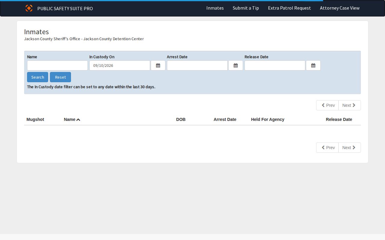
Task: Click the Arrest Date filter input
Action: (x=197, y=65)
